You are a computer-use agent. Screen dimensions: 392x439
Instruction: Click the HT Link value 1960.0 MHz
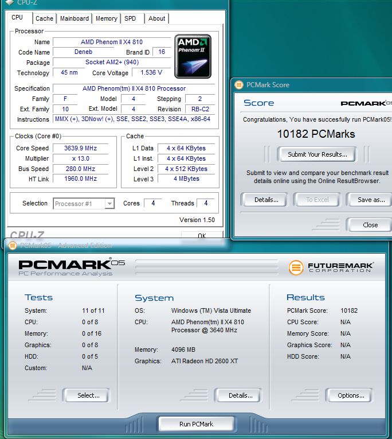coord(81,178)
